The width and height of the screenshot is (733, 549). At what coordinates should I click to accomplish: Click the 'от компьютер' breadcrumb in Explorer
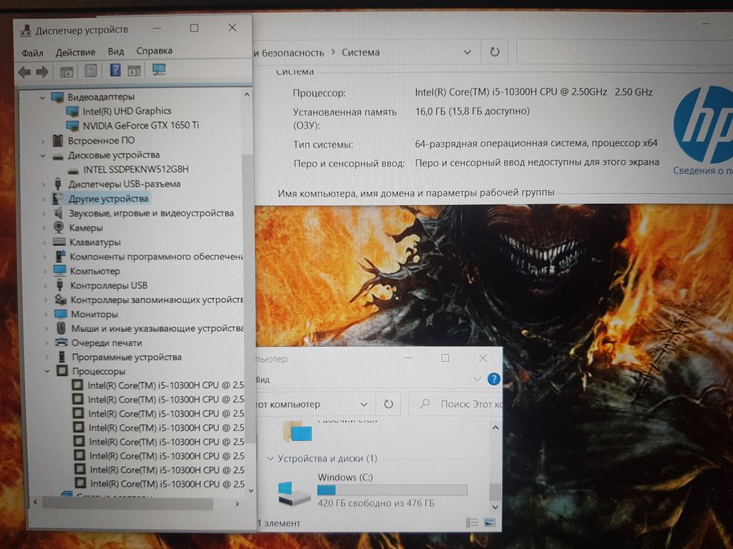288,405
